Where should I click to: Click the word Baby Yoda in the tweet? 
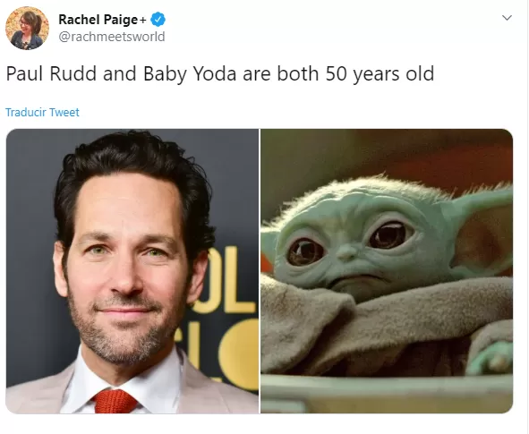(190, 74)
